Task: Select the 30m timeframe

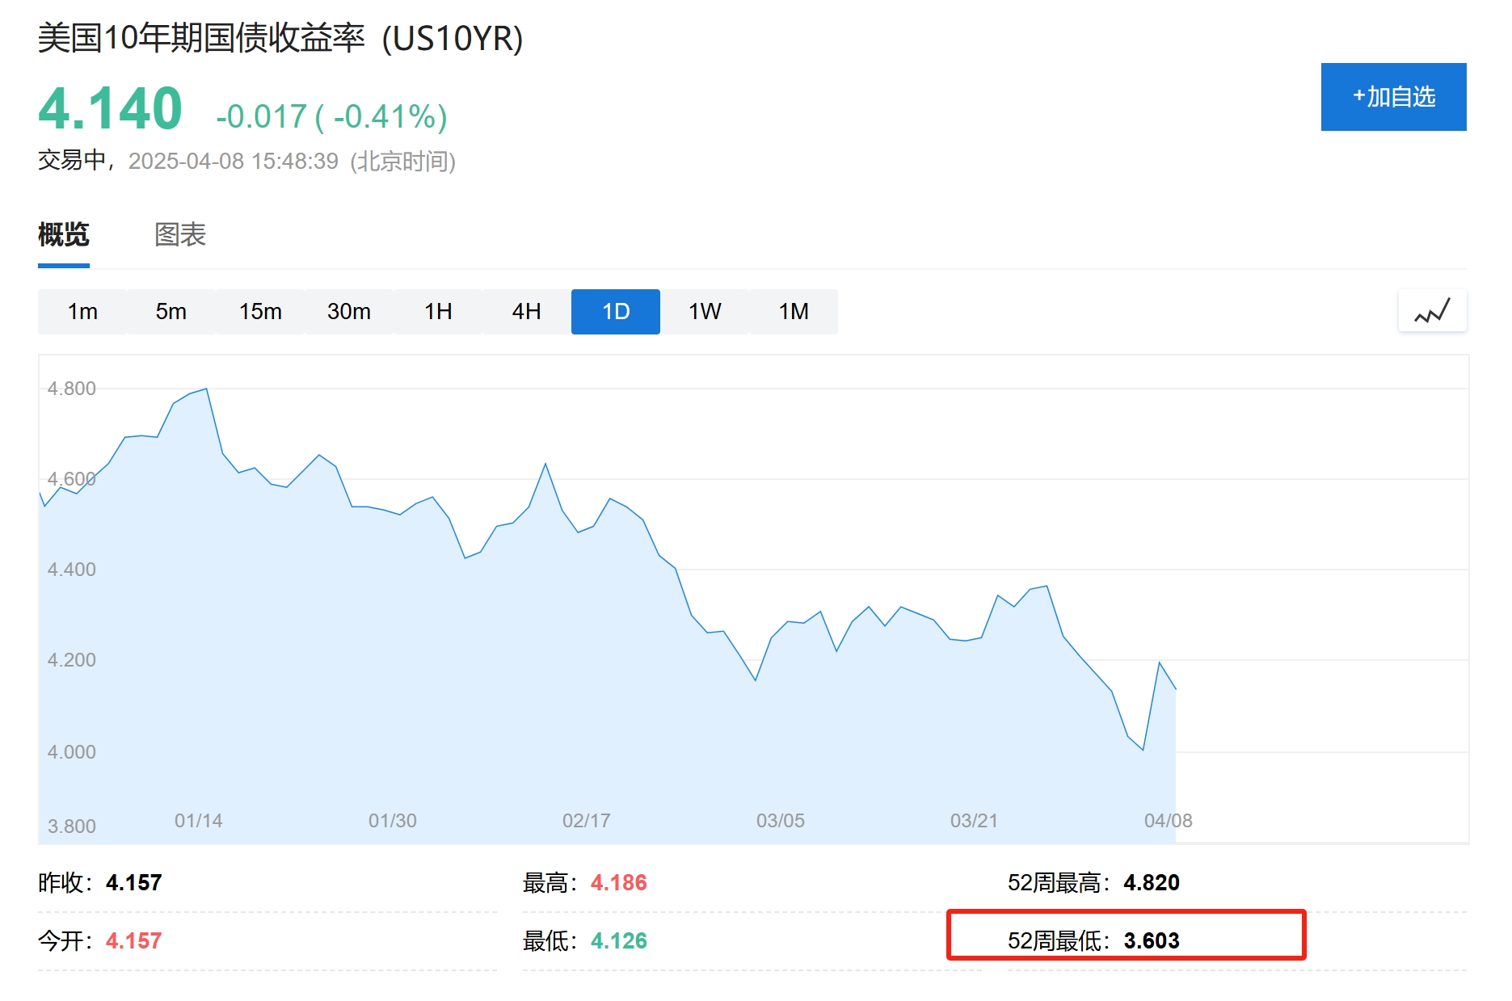Action: point(348,311)
